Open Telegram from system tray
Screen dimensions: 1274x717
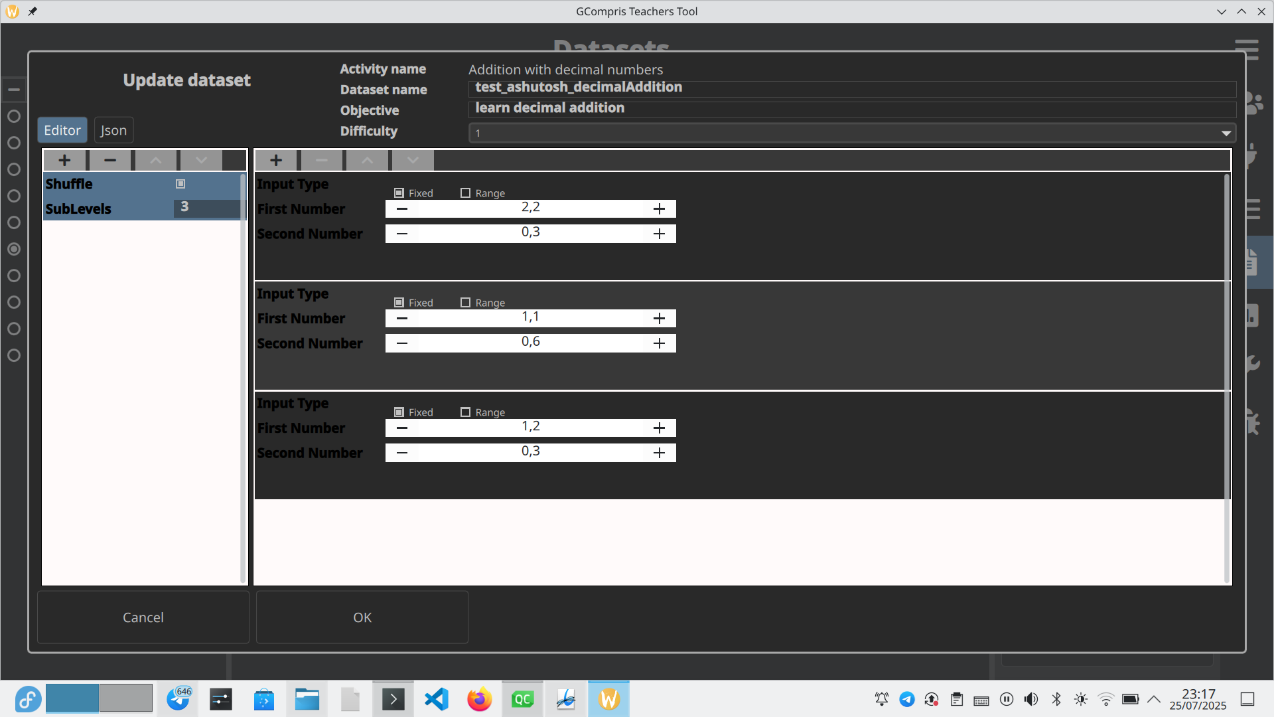(x=907, y=699)
